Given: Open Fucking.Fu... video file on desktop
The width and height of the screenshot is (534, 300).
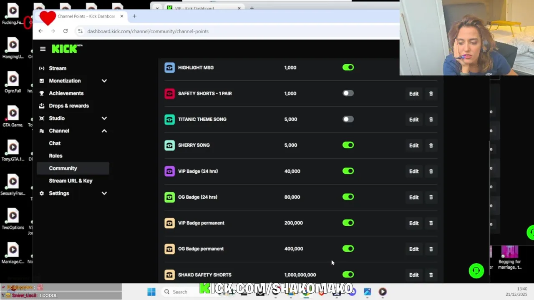Looking at the screenshot, I should tap(13, 14).
